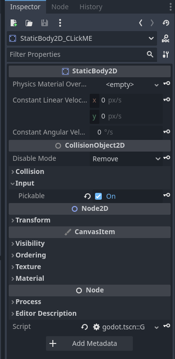
Task: Click the Add Metadata button
Action: point(89,343)
